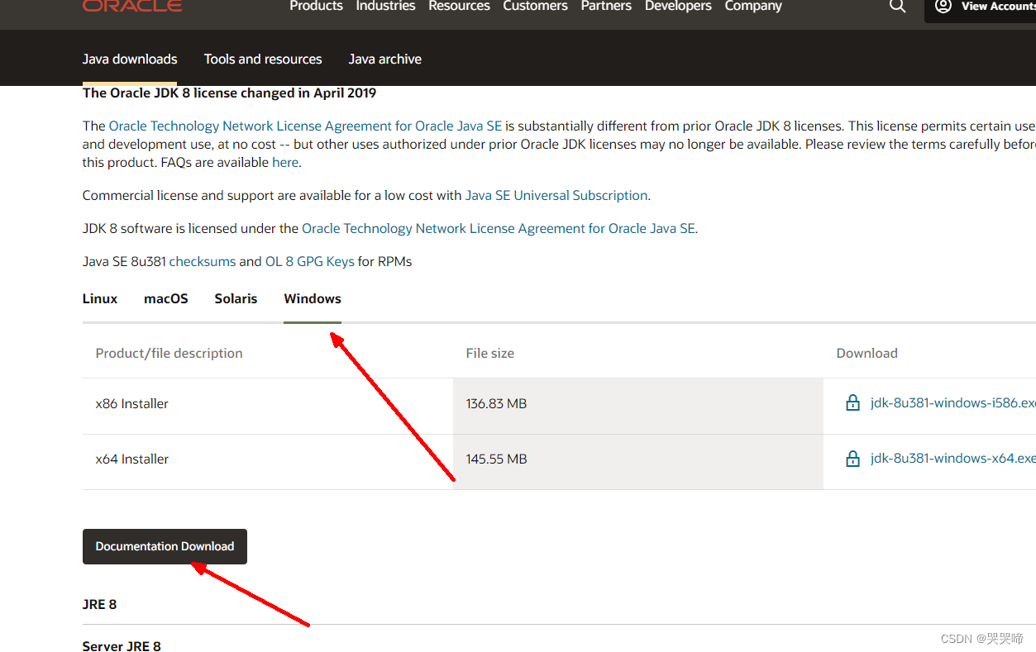This screenshot has width=1036, height=652.
Task: Open the Products menu
Action: click(316, 6)
